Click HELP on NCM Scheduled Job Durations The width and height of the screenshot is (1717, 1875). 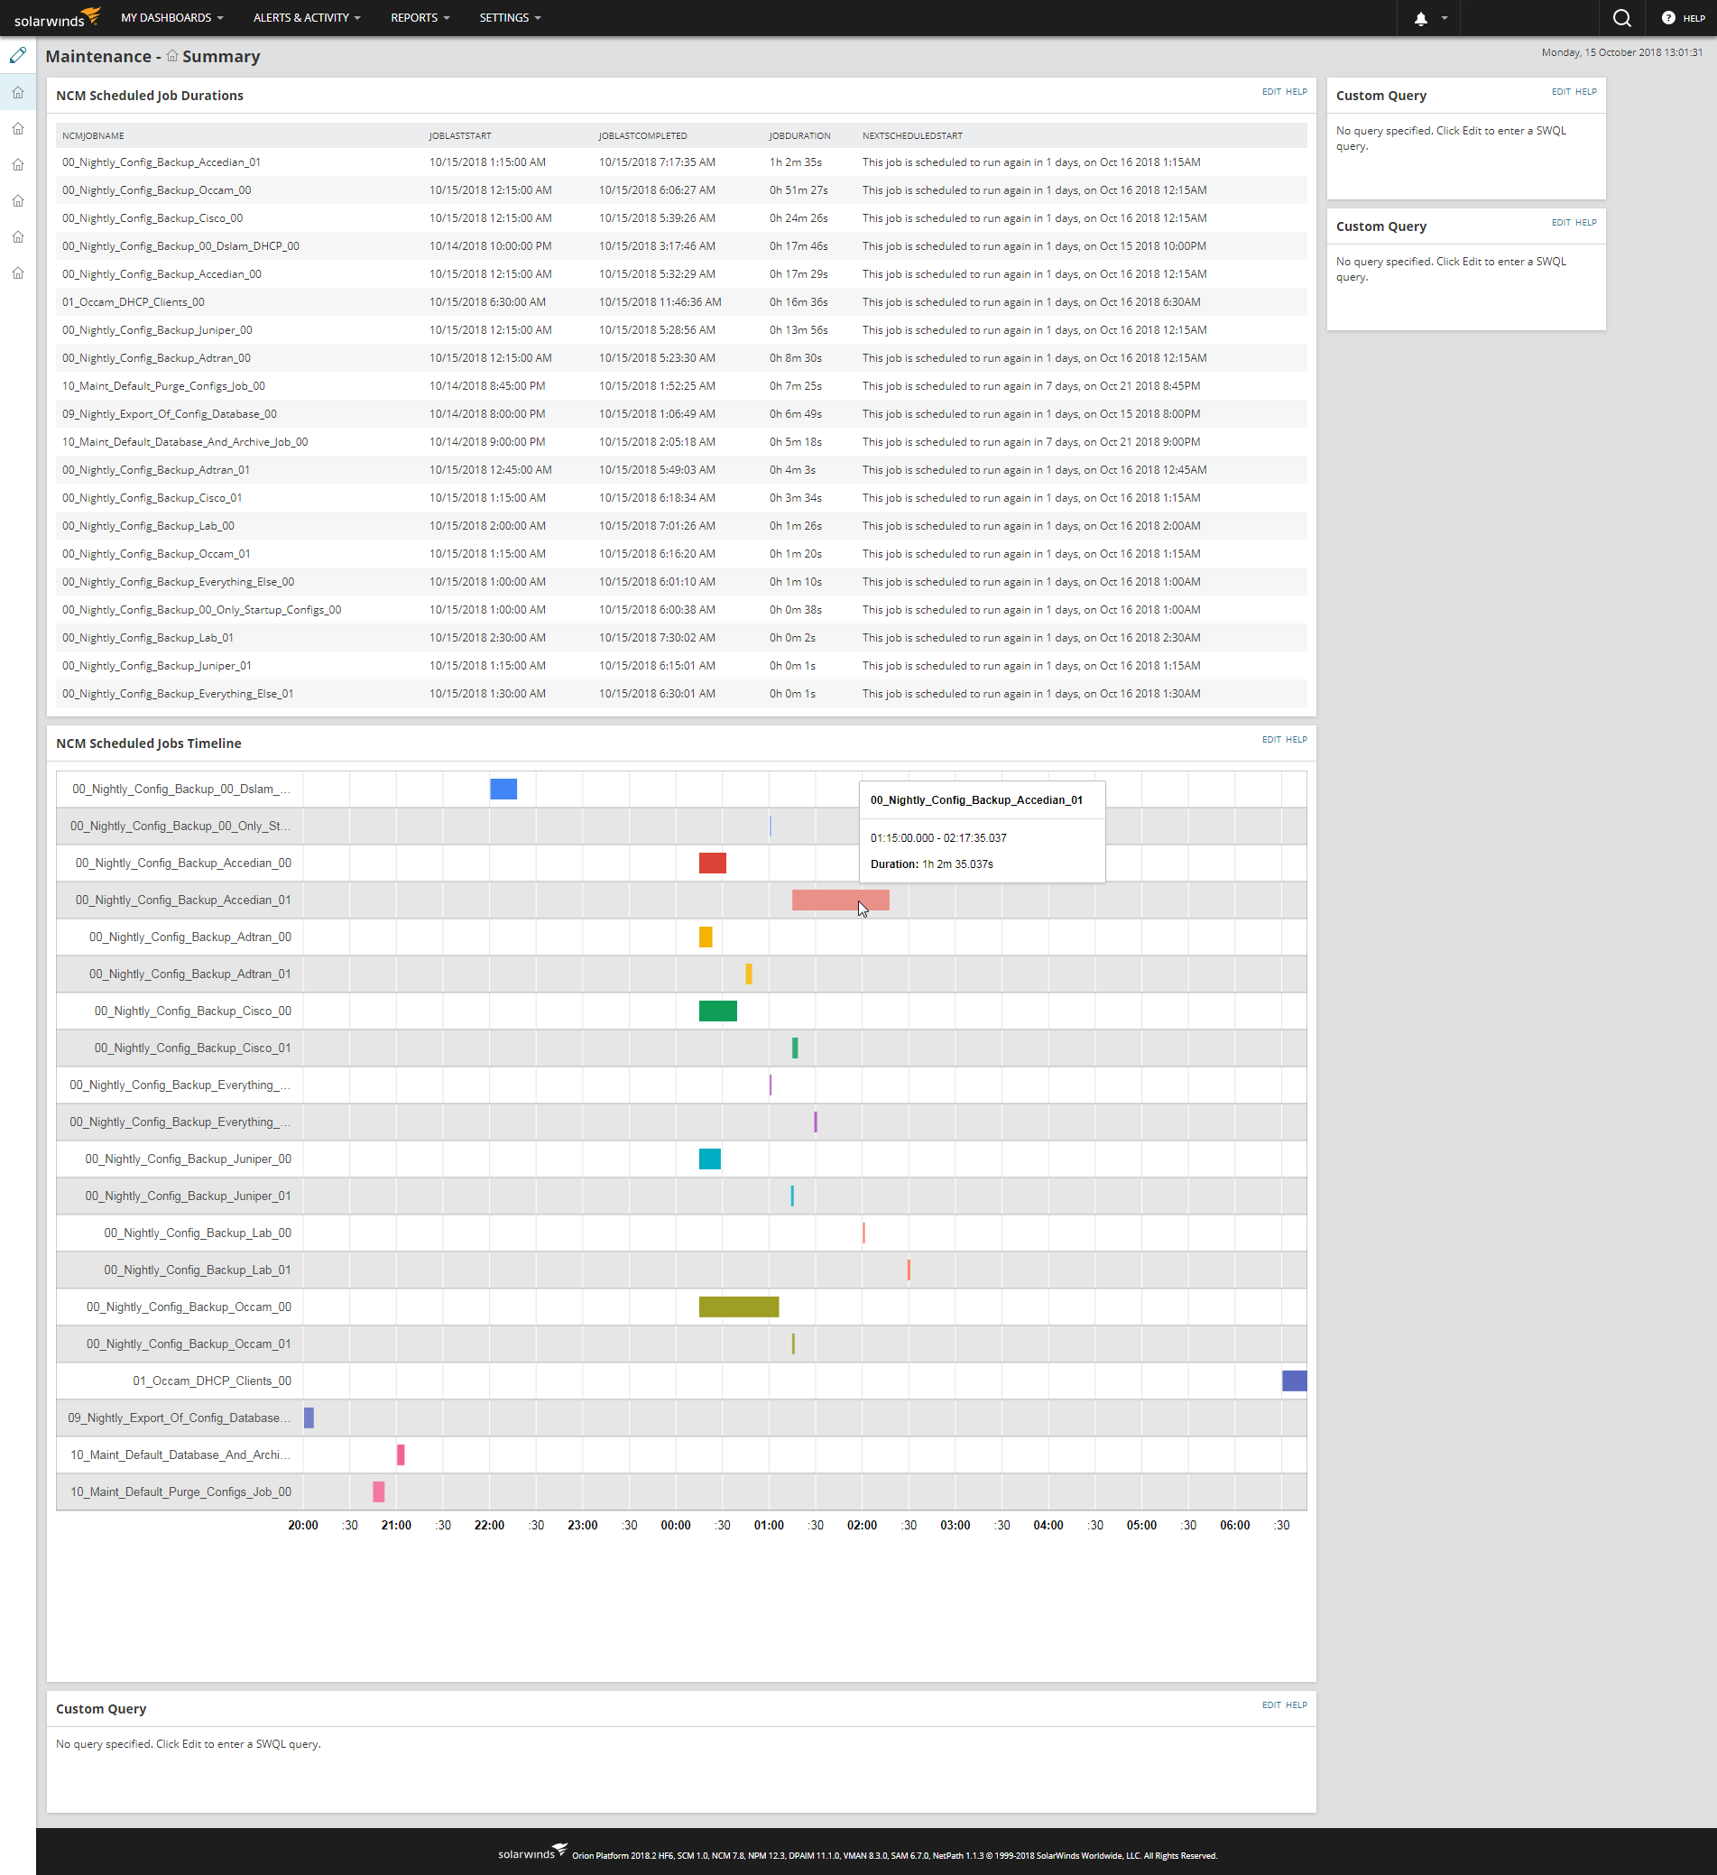point(1296,92)
